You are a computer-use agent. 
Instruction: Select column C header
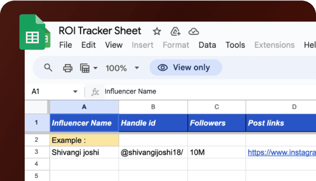(x=217, y=107)
